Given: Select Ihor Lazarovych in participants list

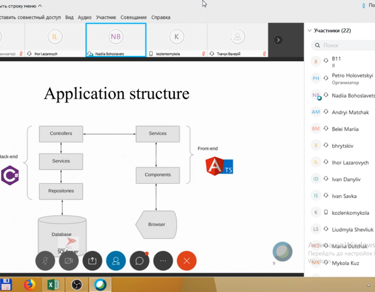Looking at the screenshot, I should pos(350,163).
